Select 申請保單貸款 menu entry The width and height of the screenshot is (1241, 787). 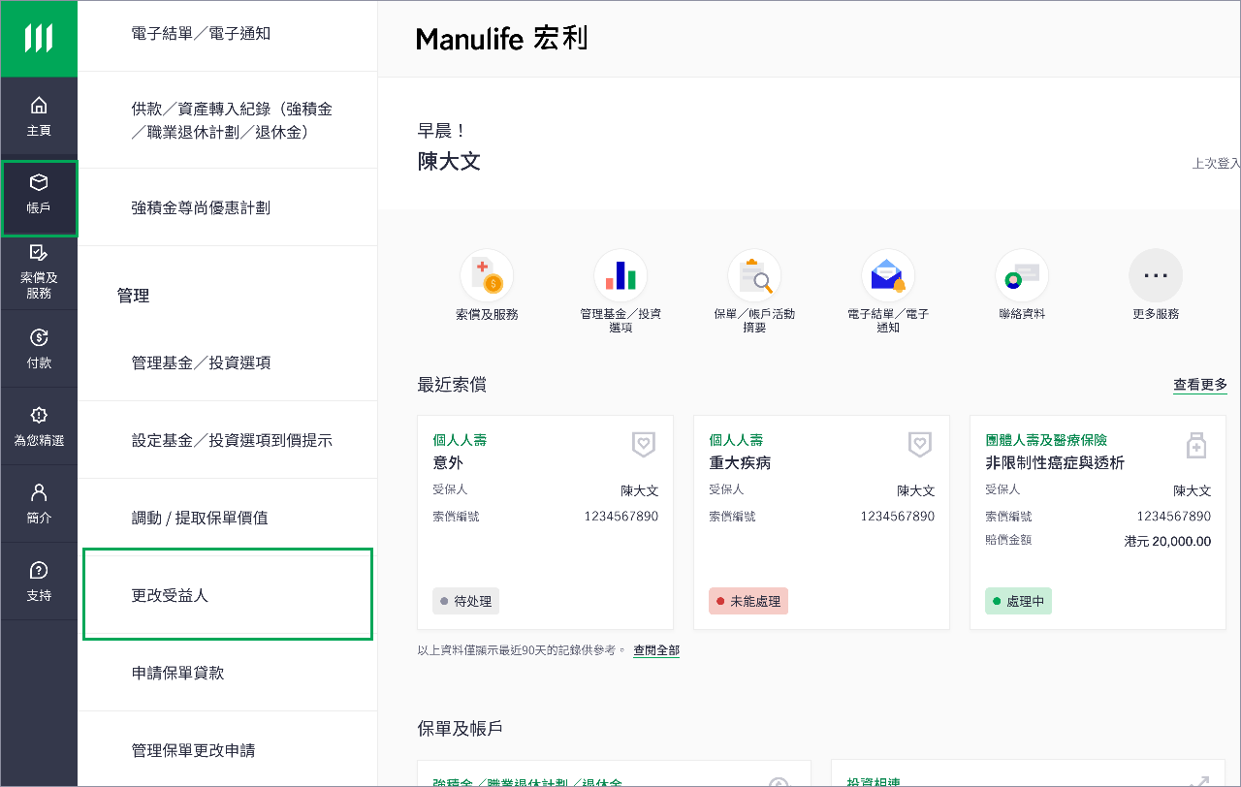(x=227, y=673)
